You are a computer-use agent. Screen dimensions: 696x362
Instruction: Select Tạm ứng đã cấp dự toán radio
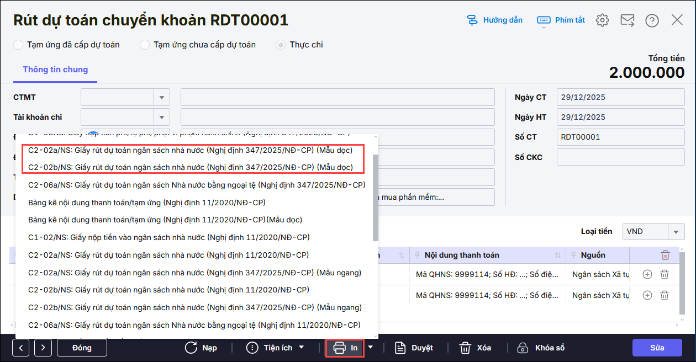(18, 45)
